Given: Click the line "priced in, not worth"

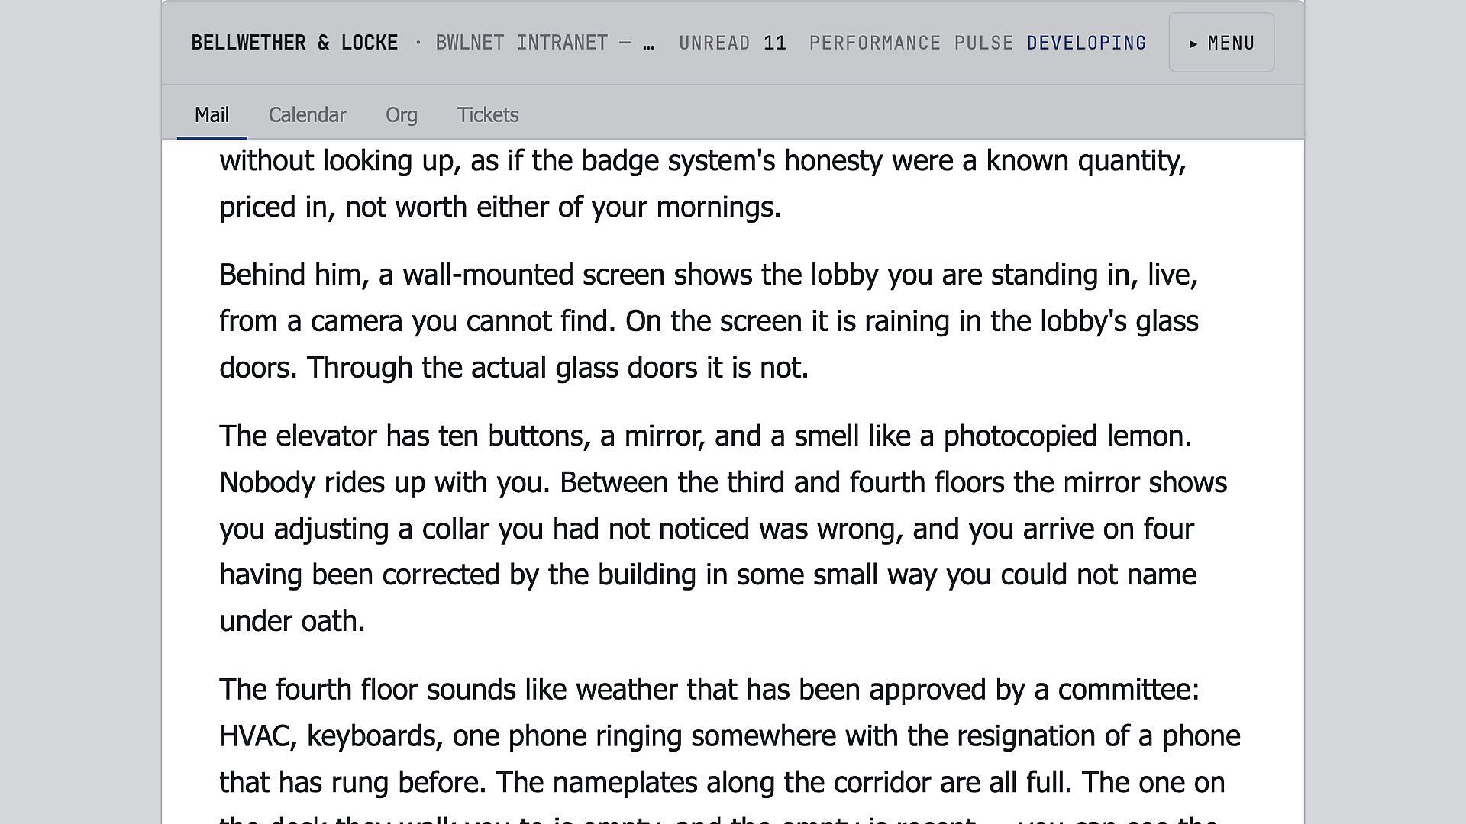Looking at the screenshot, I should tap(500, 208).
